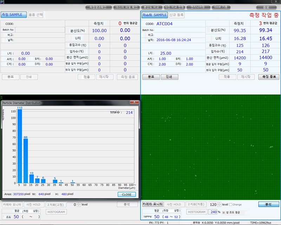Click the right panel 카메라 모니터 button
Screen dimensions: 281x225
point(152,204)
